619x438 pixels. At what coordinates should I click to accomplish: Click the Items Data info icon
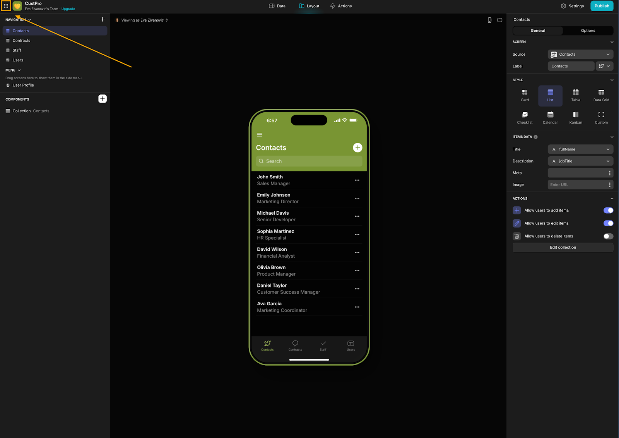536,137
